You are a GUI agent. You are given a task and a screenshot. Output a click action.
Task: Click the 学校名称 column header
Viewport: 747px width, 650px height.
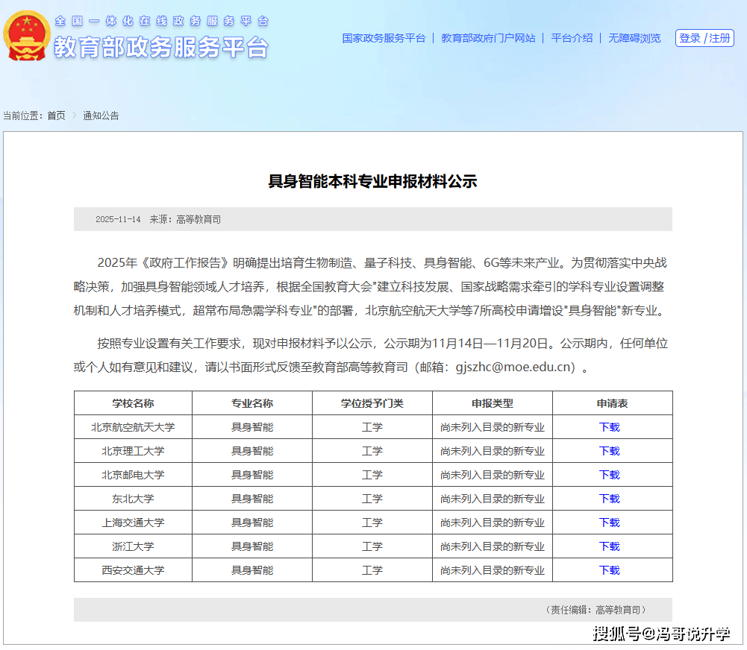133,403
